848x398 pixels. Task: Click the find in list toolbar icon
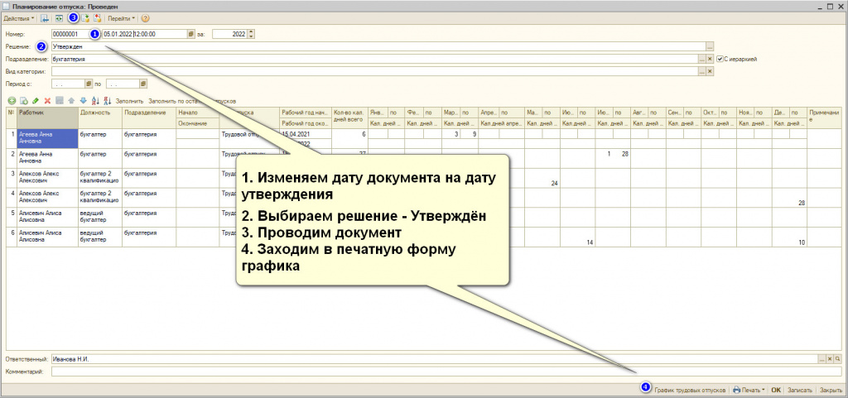pyautogui.click(x=46, y=18)
